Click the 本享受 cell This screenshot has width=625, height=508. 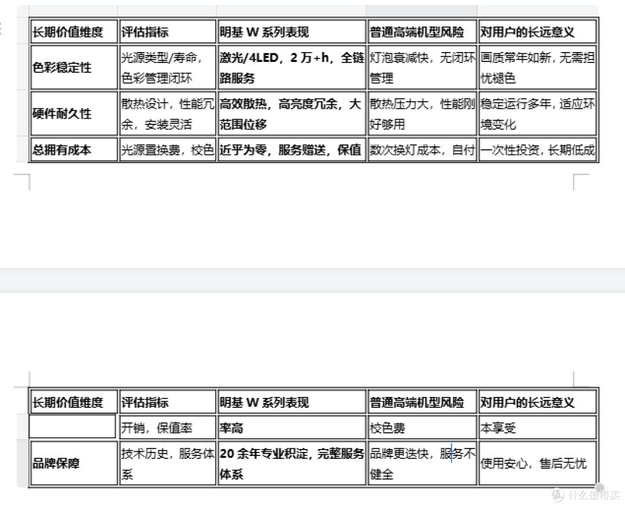[x=537, y=428]
